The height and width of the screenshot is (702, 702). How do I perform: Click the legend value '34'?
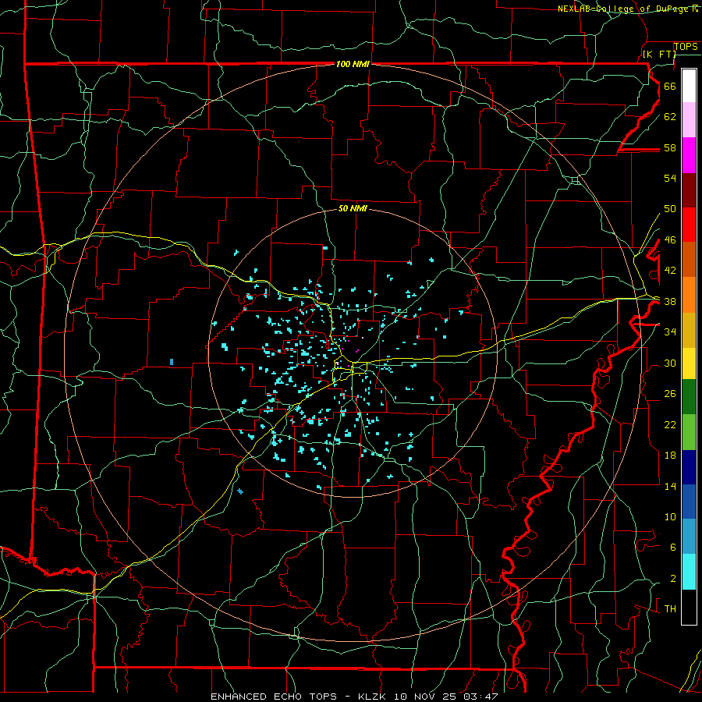point(670,332)
